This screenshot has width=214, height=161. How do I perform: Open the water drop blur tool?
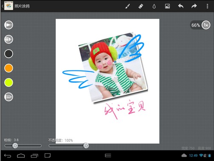coord(154,6)
